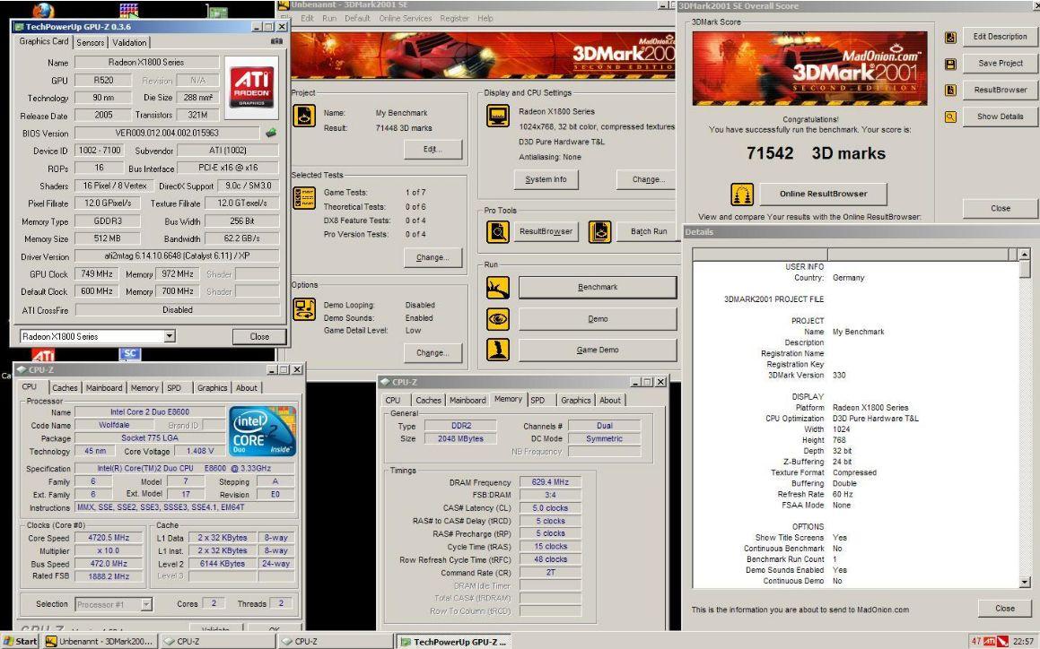
Task: Click the Save Project floppy icon
Action: click(x=950, y=64)
